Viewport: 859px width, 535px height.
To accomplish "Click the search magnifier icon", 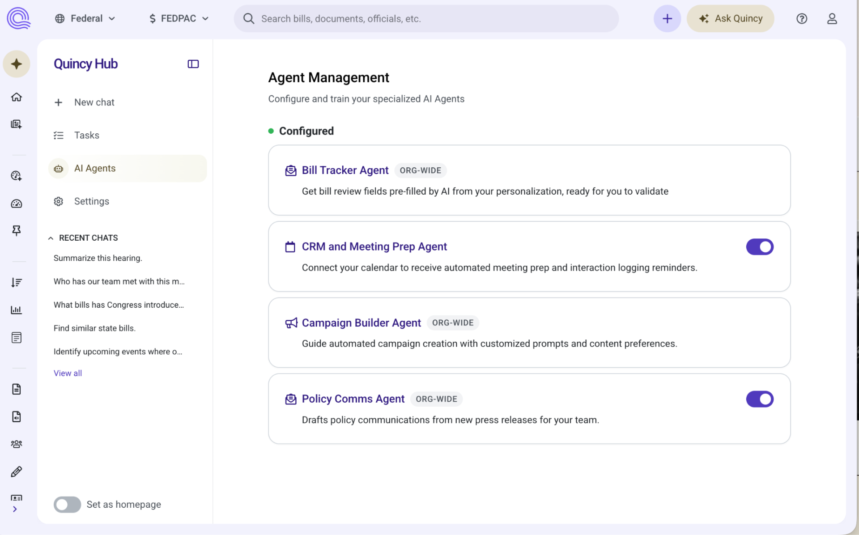I will [249, 18].
